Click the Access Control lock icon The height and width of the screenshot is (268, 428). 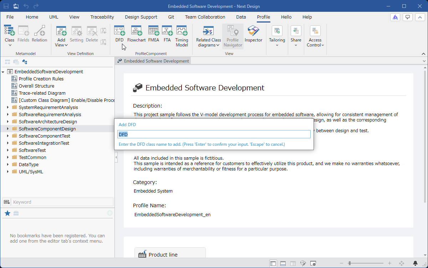[315, 31]
